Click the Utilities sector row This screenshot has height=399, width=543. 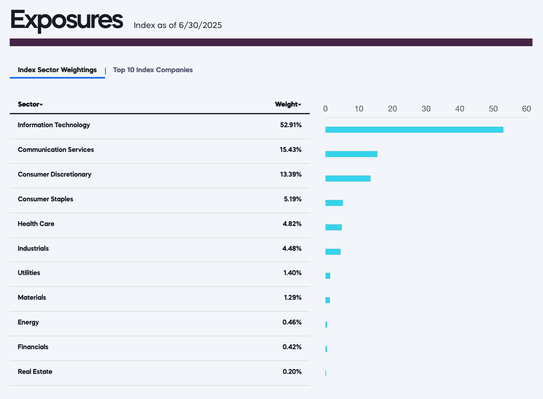click(29, 273)
